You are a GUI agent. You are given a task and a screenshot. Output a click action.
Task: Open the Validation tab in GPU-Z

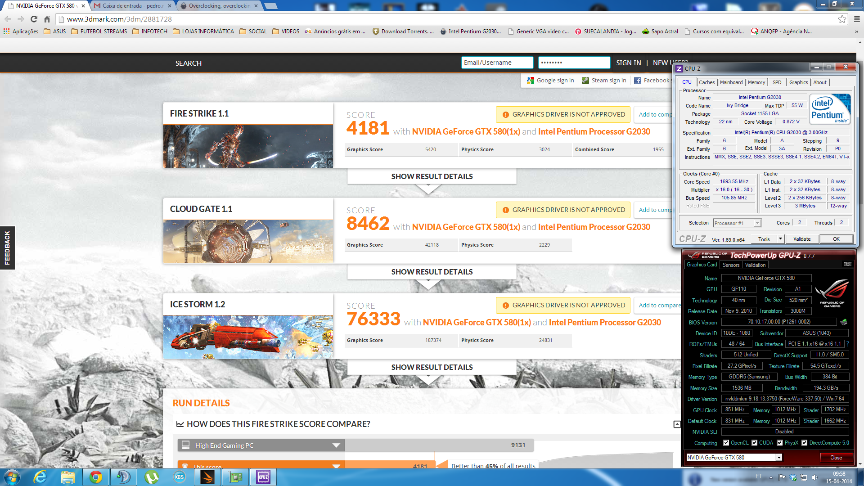(x=755, y=265)
